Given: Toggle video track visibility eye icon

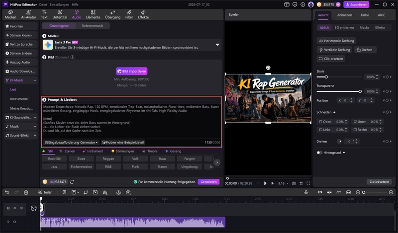Looking at the screenshot, I should (15, 208).
